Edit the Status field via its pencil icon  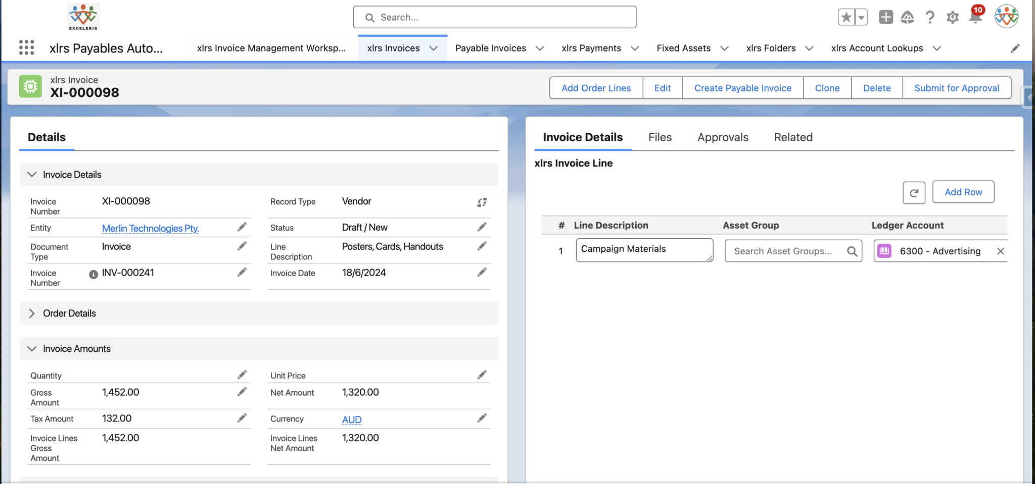tap(482, 227)
